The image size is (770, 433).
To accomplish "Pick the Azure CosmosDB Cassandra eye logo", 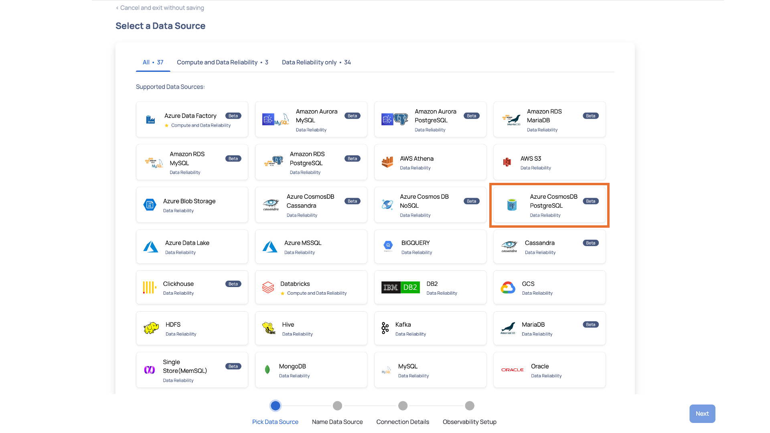I will tap(271, 205).
